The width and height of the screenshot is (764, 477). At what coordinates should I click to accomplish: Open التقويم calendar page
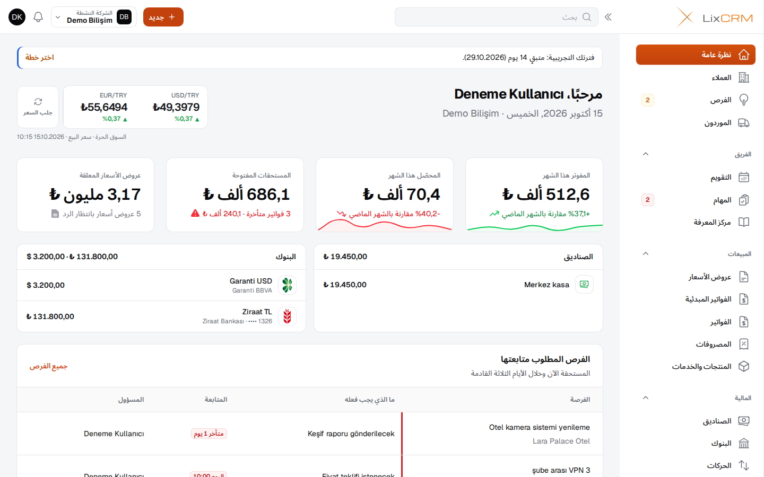point(696,178)
